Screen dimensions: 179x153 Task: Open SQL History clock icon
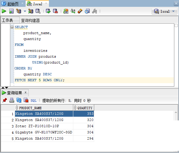click(87, 11)
